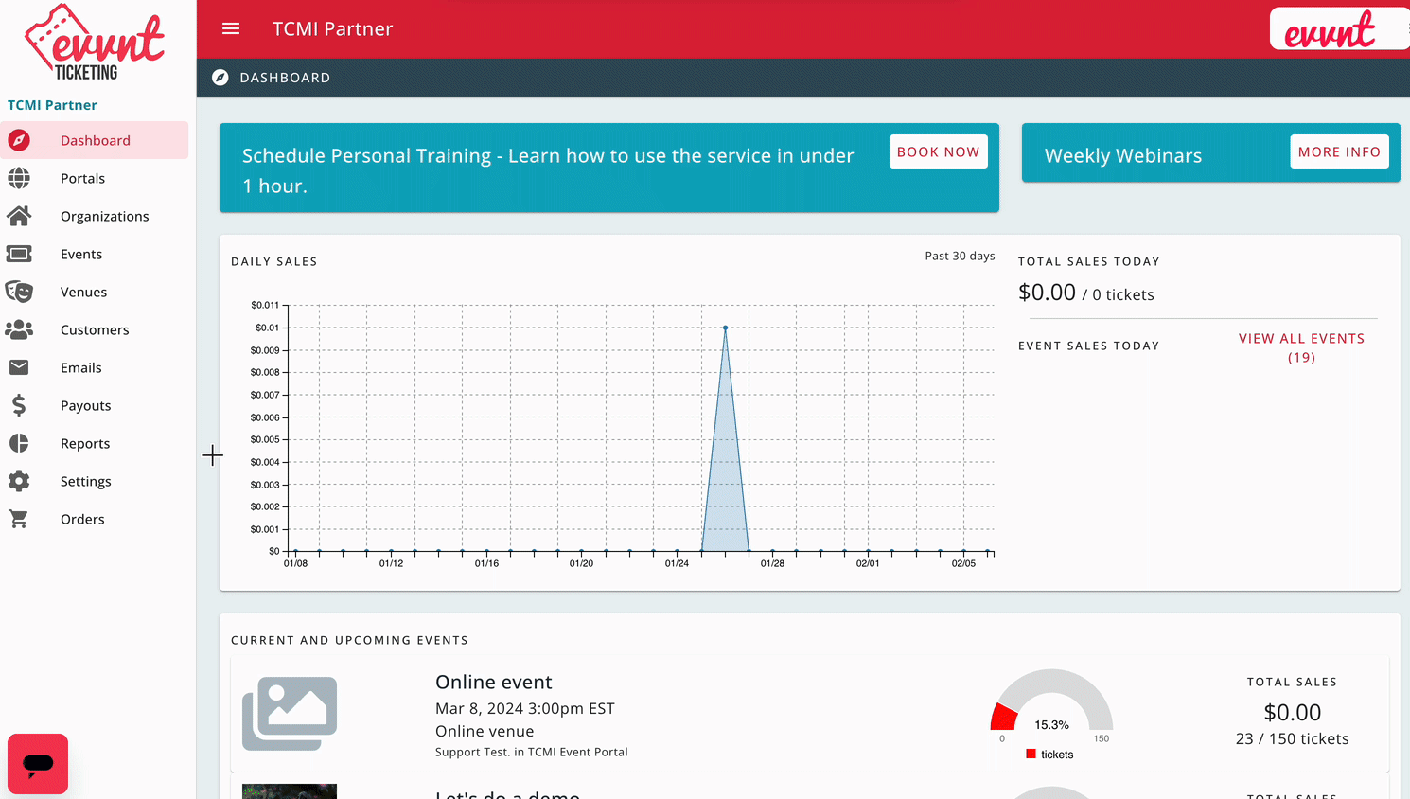Click the Venues theater masks icon
The height and width of the screenshot is (799, 1410).
[19, 292]
